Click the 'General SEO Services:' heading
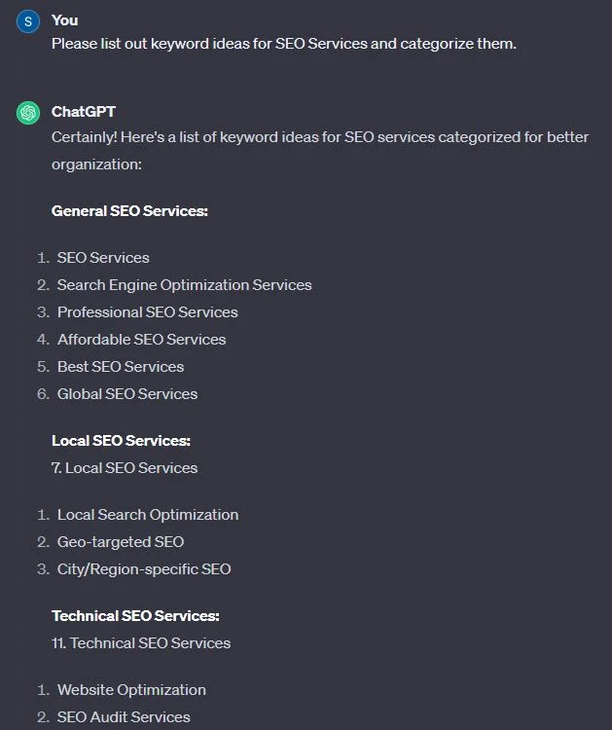 point(129,211)
